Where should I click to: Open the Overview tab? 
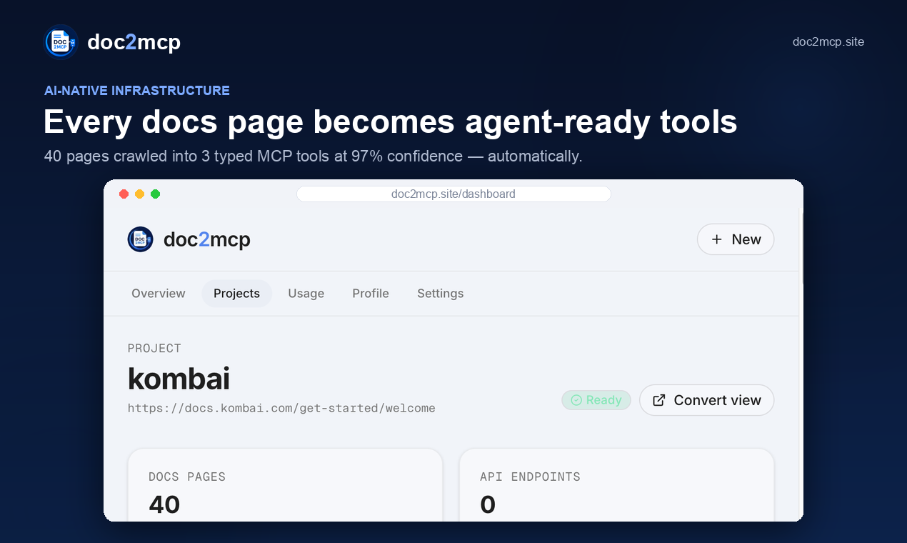click(159, 294)
